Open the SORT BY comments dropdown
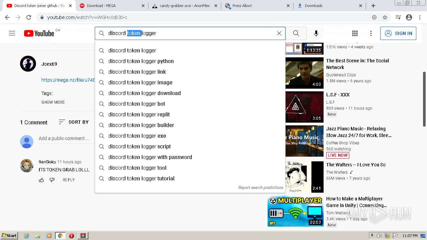Image resolution: width=427 pixels, height=240 pixels. (74, 122)
